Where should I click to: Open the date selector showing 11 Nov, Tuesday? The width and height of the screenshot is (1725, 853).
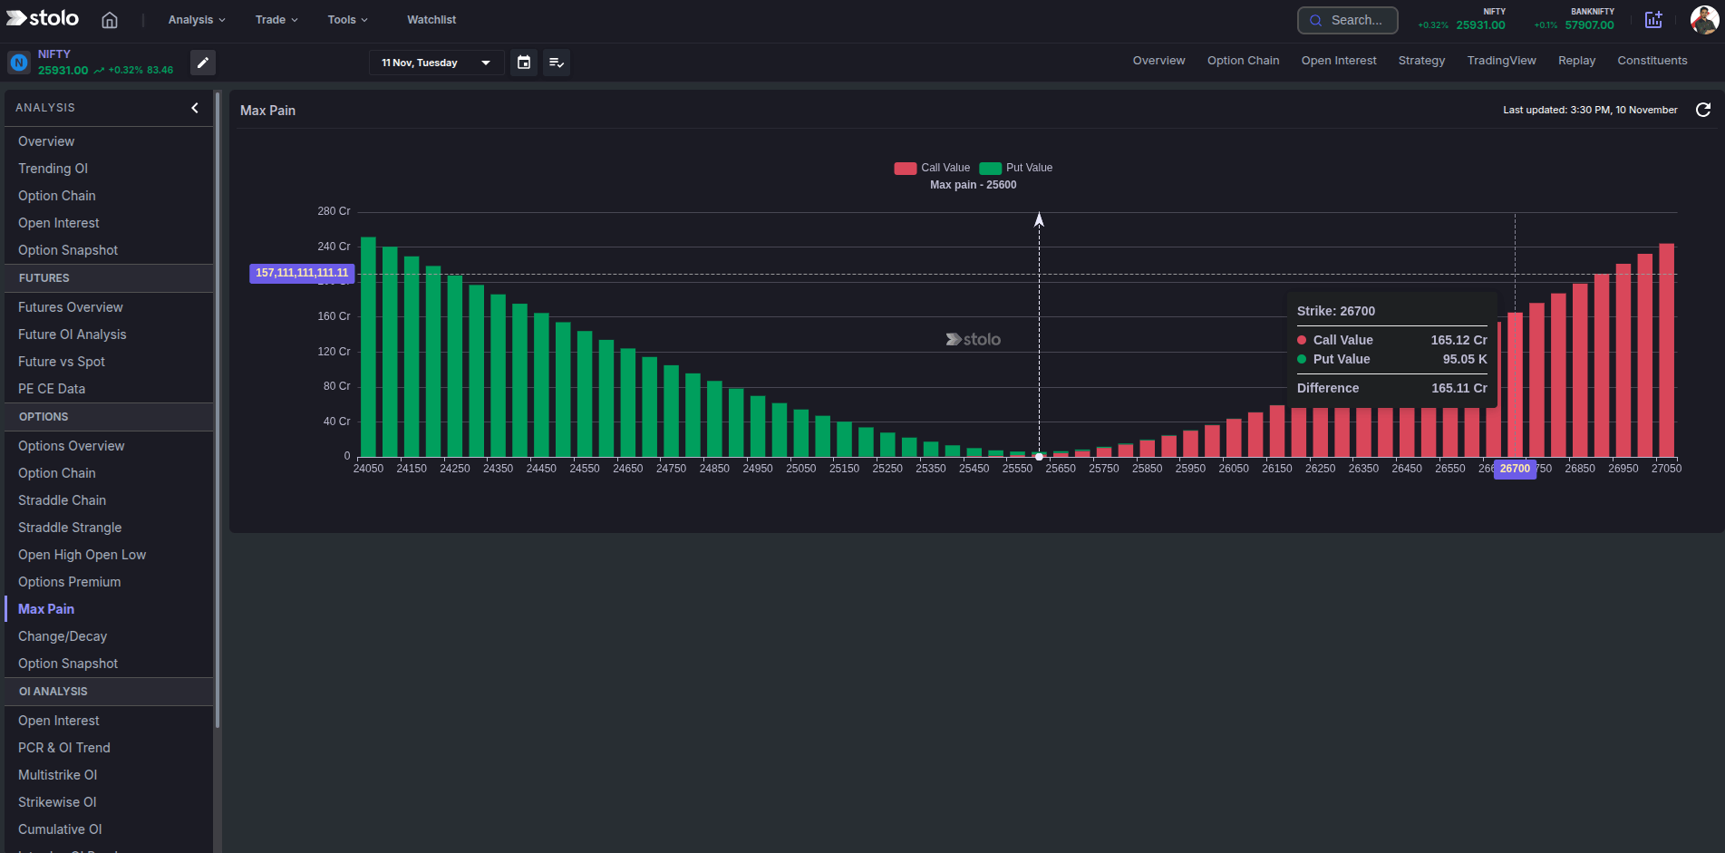pos(436,63)
